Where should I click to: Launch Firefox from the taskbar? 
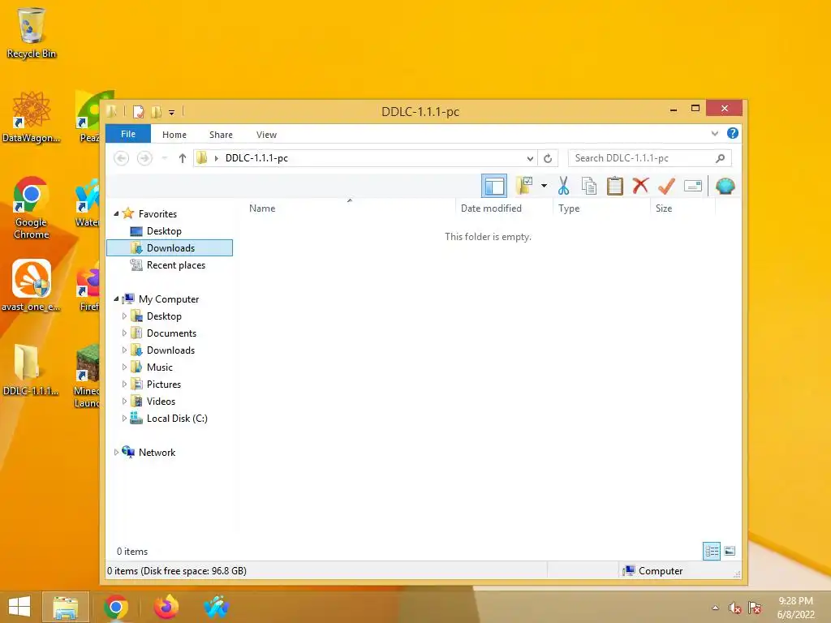[166, 607]
